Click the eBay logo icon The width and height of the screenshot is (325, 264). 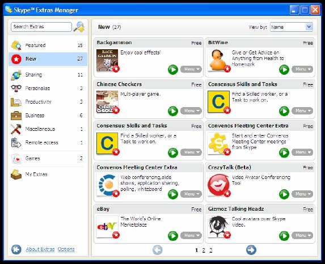(x=107, y=227)
